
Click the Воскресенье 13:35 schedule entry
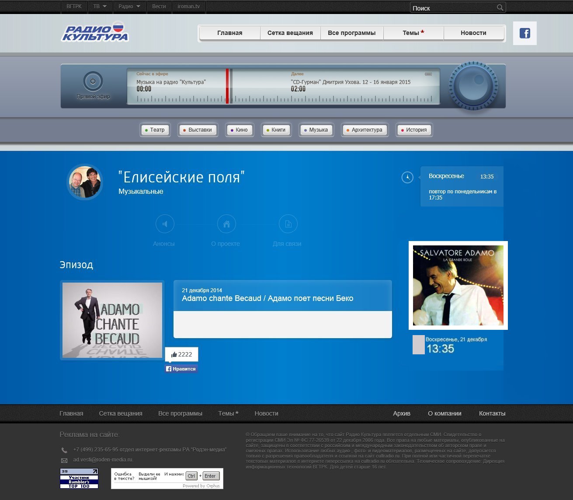click(x=461, y=176)
